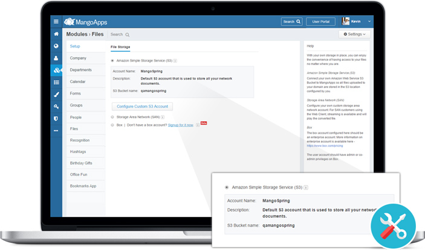Viewport: 425px width, 250px height.
Task: Click info icon in the zoomed S3 callout
Action: tap(306, 187)
